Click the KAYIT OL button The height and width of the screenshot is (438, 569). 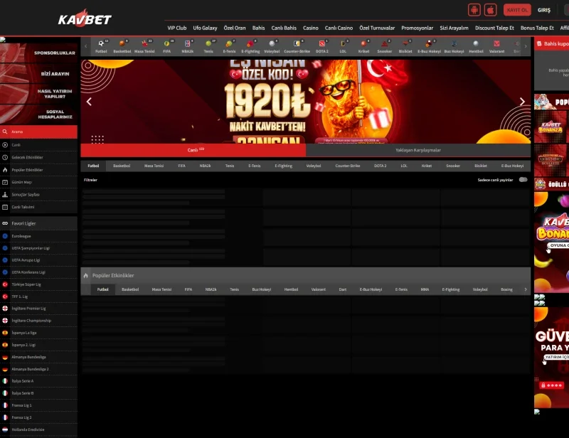[x=517, y=10]
